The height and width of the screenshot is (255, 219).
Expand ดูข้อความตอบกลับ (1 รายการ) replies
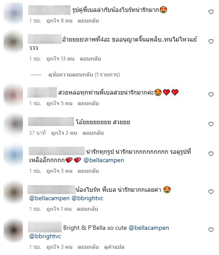coord(84,75)
